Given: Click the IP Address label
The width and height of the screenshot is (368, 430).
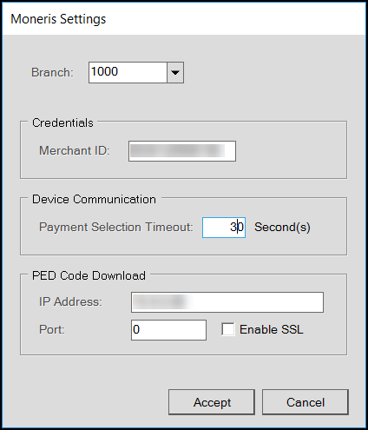Looking at the screenshot, I should pyautogui.click(x=70, y=301).
